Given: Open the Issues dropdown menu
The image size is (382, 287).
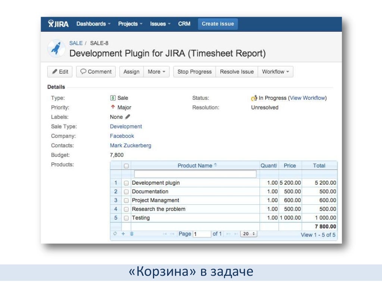Looking at the screenshot, I should click(x=160, y=24).
